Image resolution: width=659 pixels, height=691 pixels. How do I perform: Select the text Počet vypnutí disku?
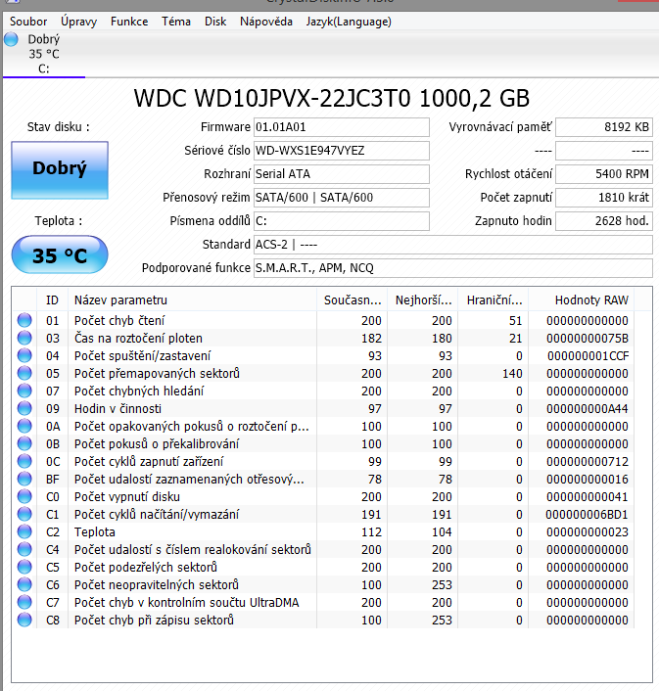click(x=127, y=497)
